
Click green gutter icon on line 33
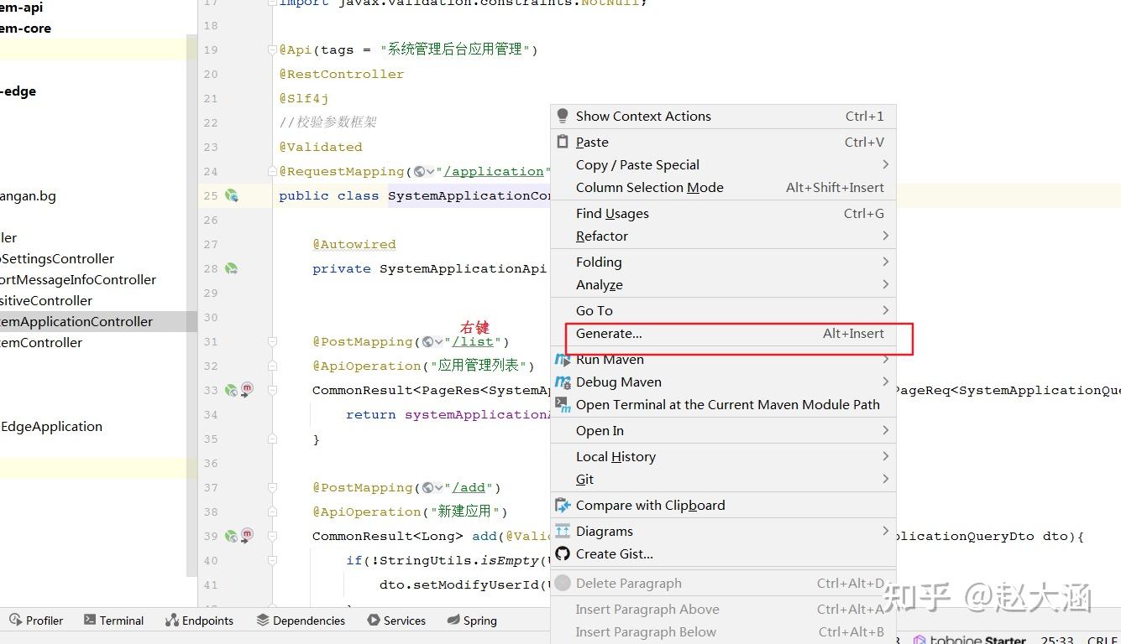(x=231, y=390)
